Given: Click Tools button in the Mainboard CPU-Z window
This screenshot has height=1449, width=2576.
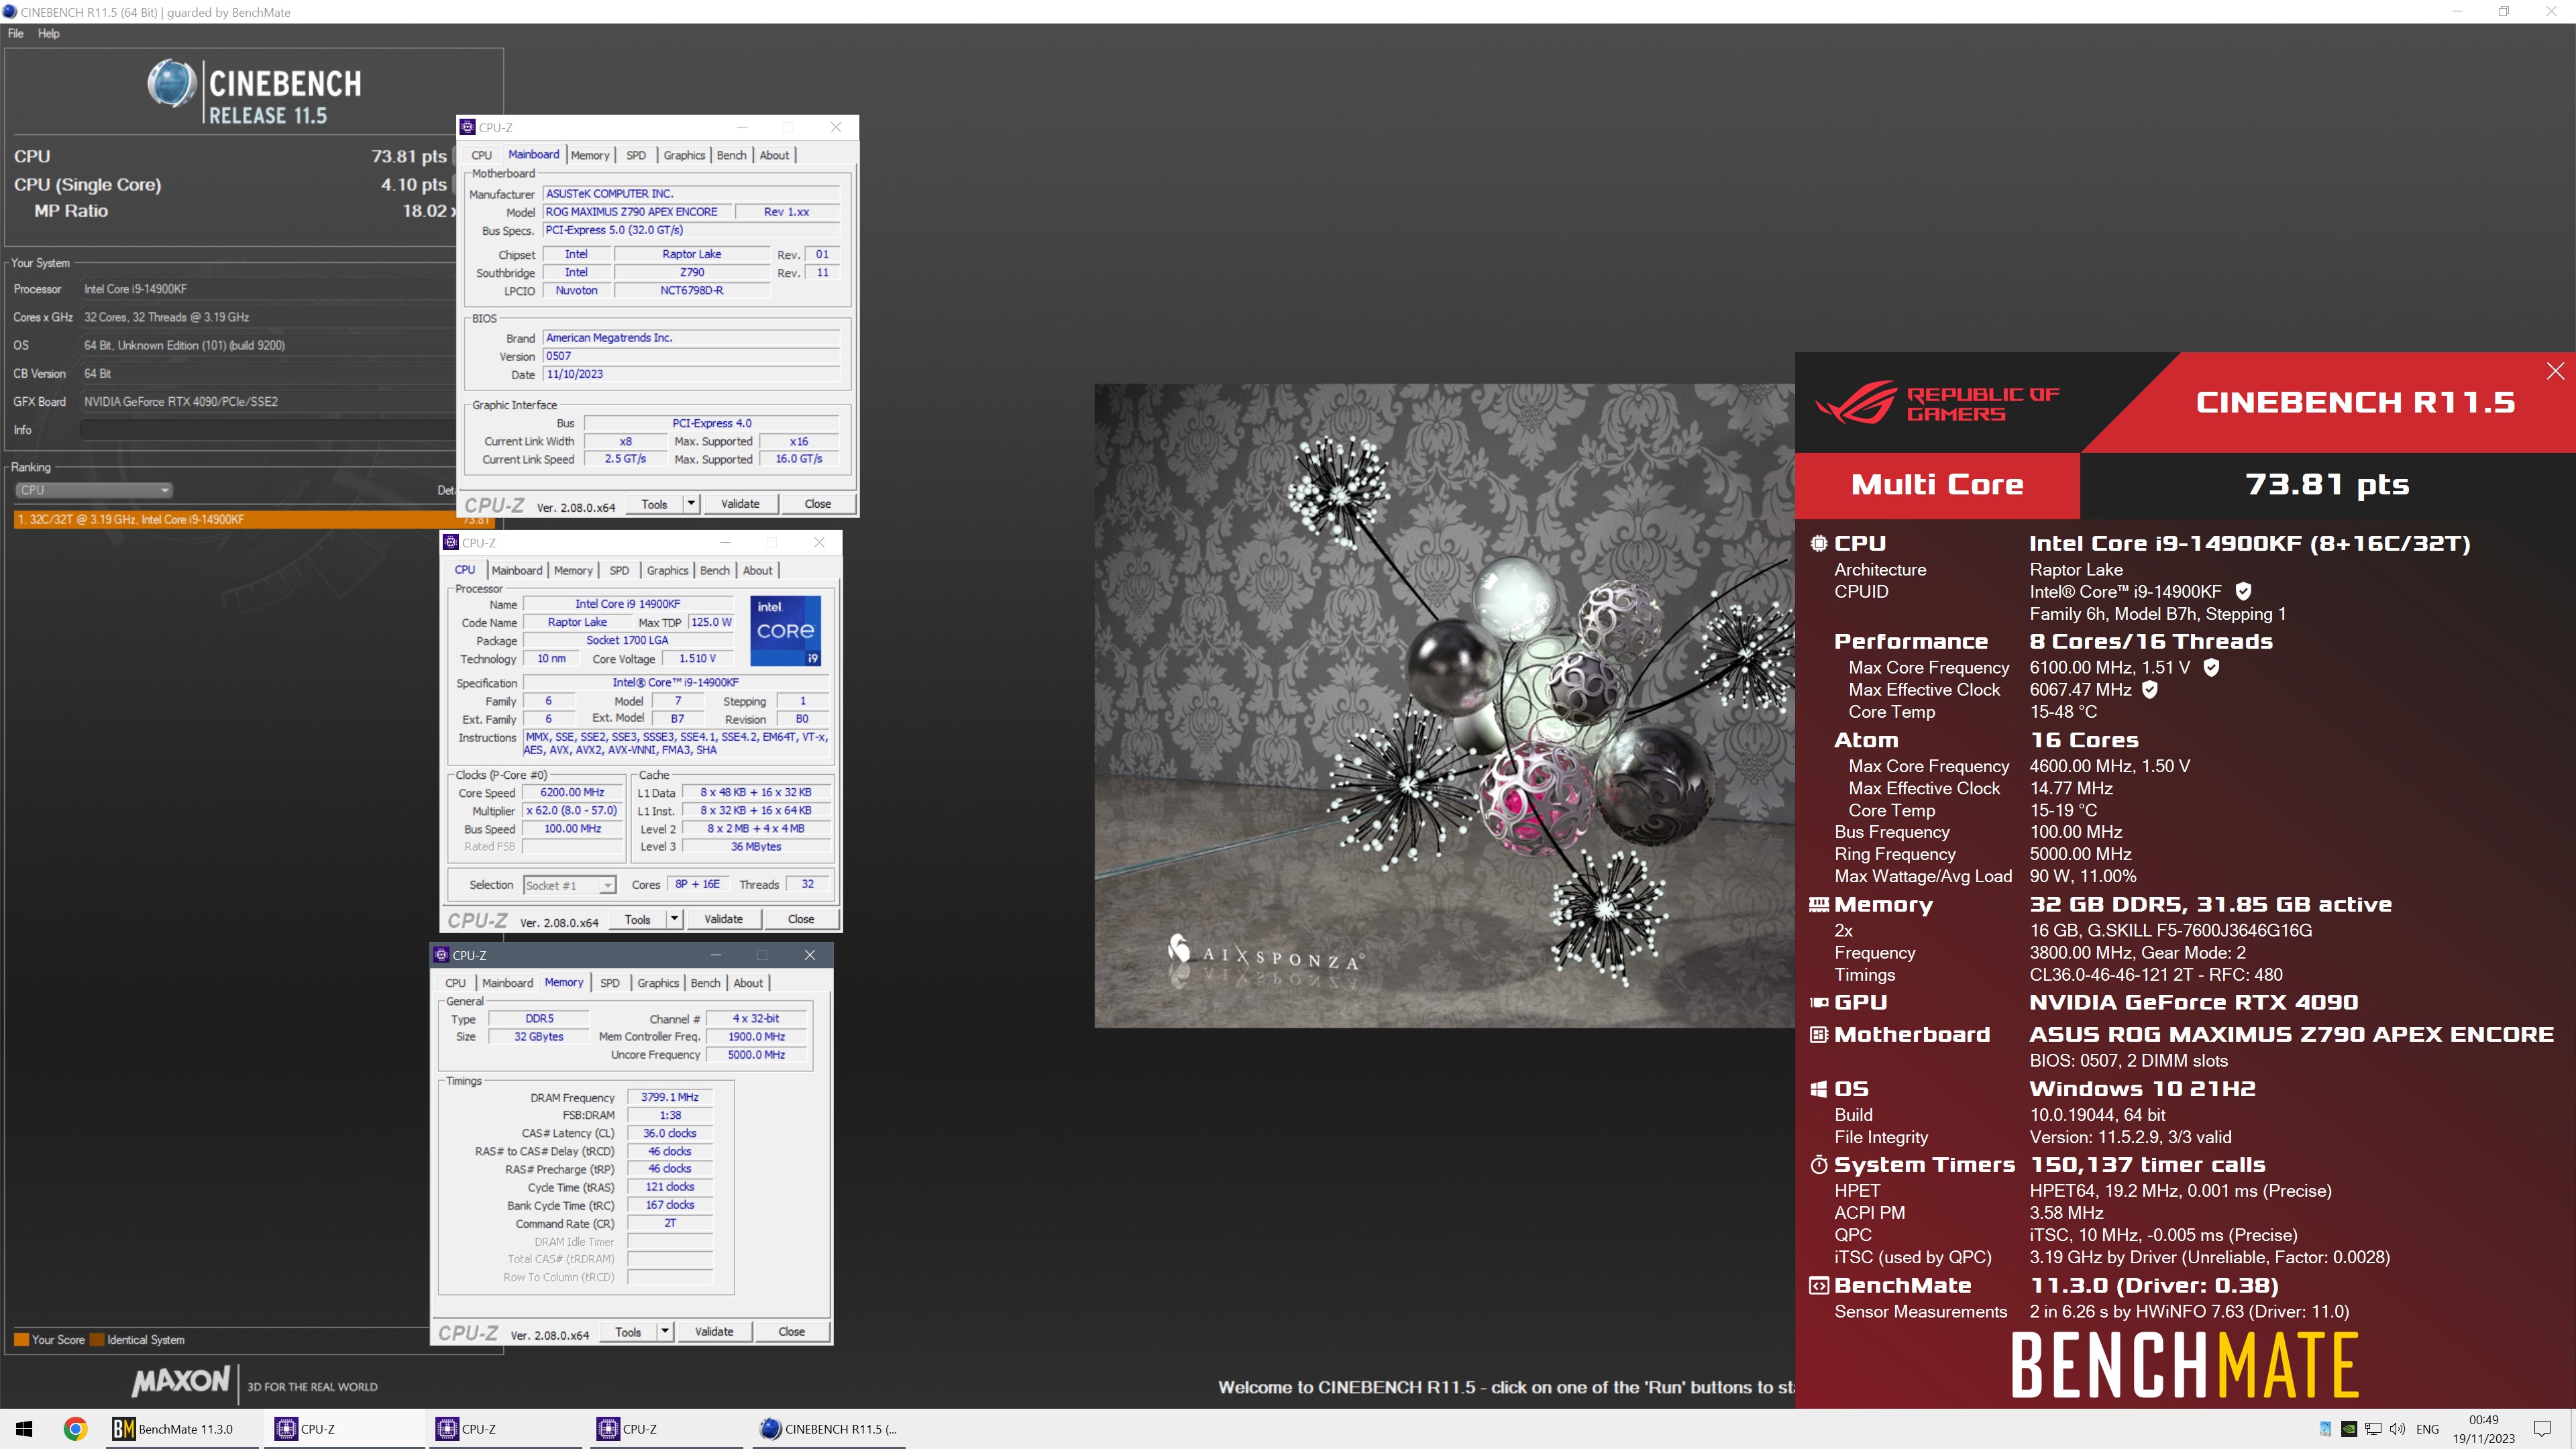Looking at the screenshot, I should (654, 504).
